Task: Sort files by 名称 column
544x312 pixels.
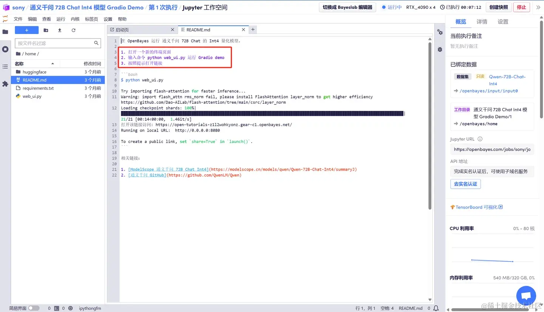Action: [35, 64]
